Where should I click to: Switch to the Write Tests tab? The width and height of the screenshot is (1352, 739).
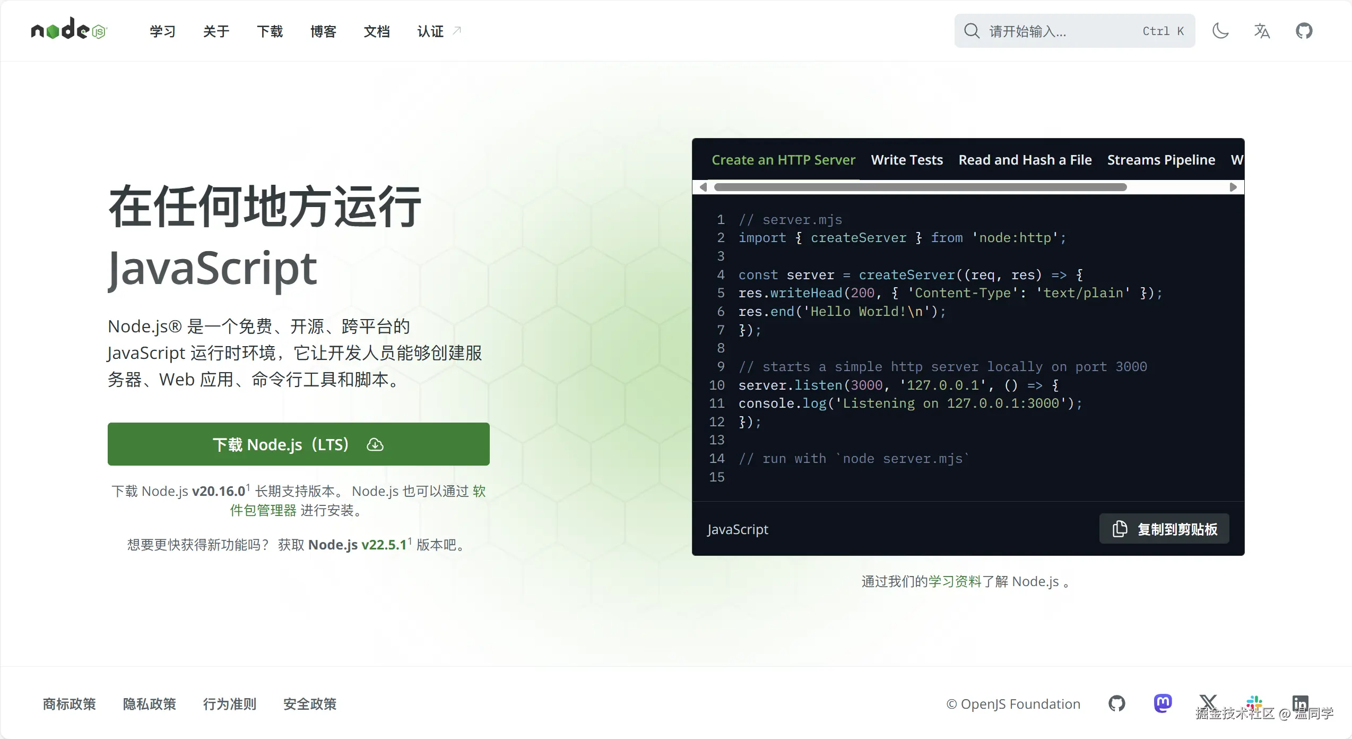click(x=906, y=159)
